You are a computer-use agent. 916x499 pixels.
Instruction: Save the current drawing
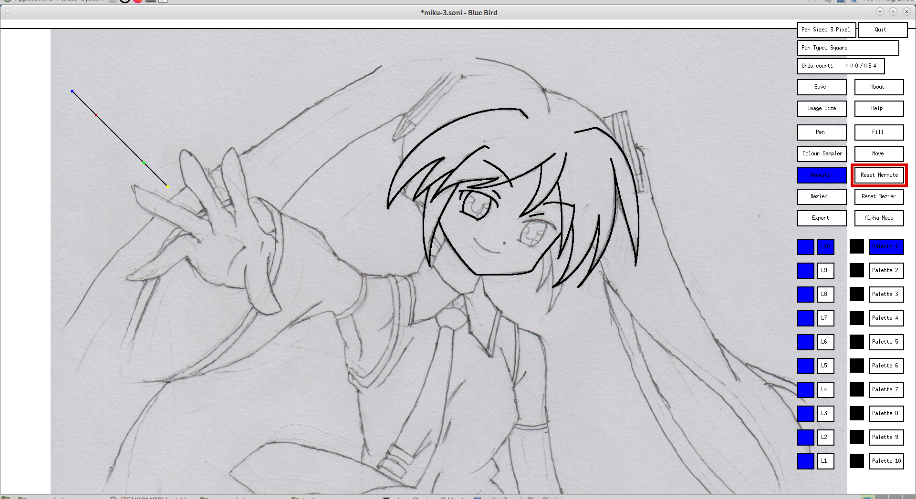[x=822, y=87]
